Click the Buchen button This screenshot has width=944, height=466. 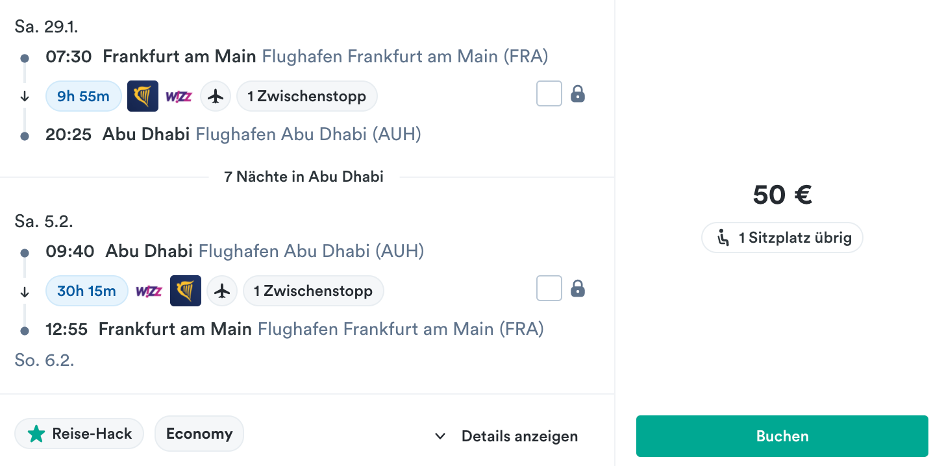[782, 436]
